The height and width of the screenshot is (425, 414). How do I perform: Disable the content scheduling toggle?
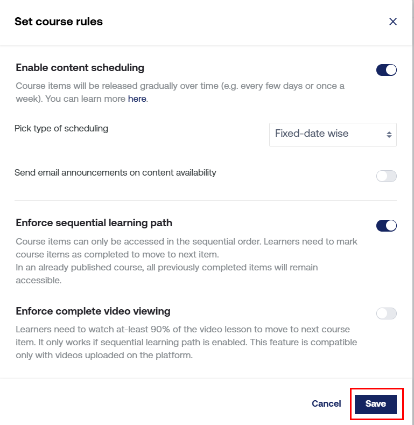click(x=386, y=70)
